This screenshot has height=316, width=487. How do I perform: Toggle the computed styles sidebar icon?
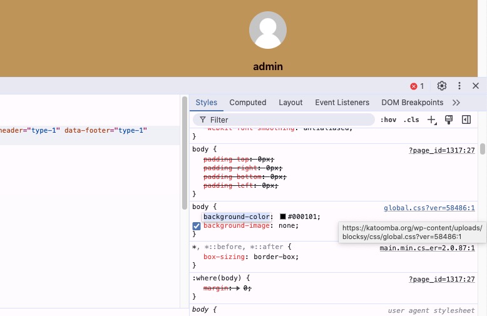pyautogui.click(x=466, y=120)
